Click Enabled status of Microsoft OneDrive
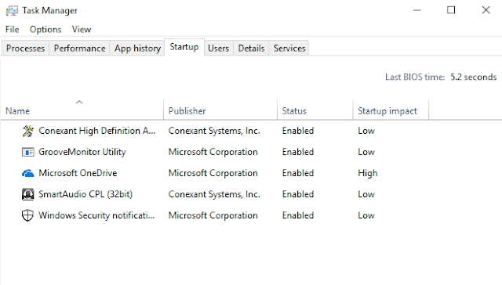 [x=298, y=173]
